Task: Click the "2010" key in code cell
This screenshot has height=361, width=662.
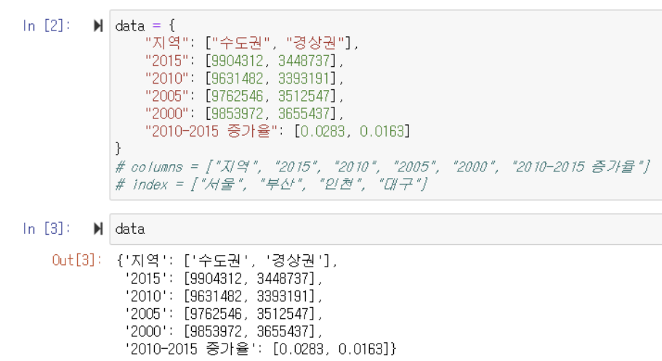Action: [166, 78]
